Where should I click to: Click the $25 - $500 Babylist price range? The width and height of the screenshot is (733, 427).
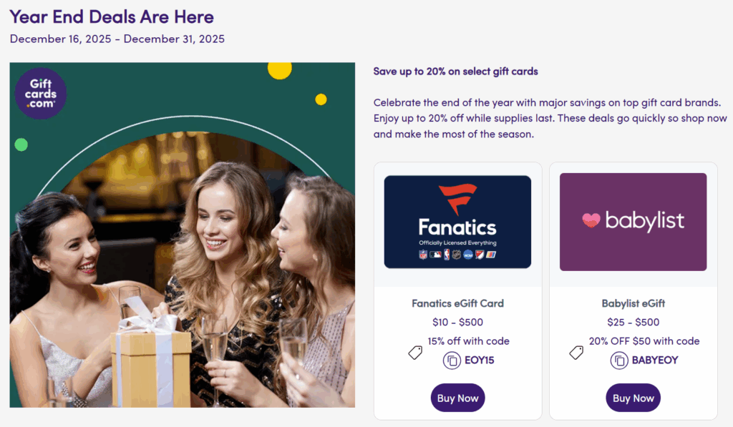tap(633, 323)
